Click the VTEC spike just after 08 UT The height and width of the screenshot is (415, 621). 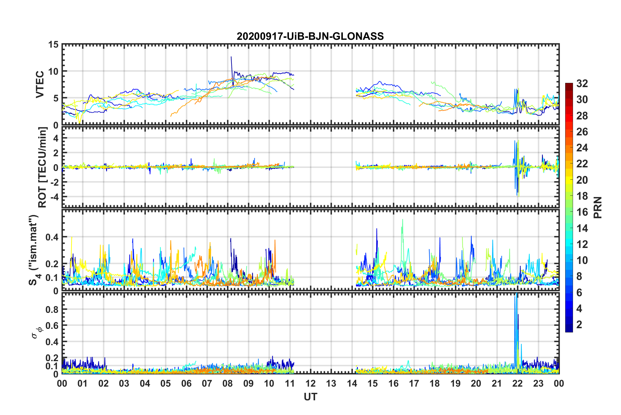[x=232, y=71]
